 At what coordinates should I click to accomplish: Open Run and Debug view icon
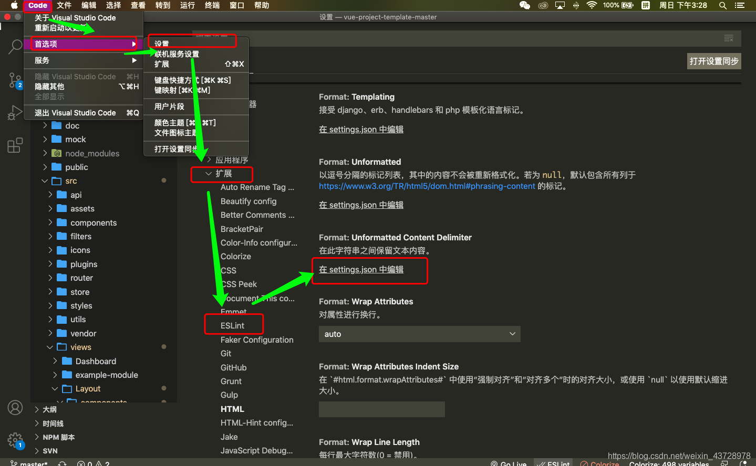click(x=15, y=113)
